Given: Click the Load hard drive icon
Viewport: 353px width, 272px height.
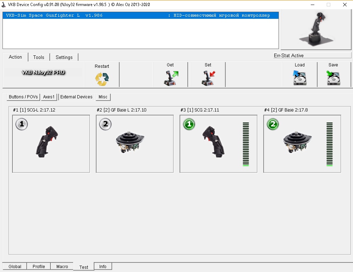Looking at the screenshot, I should (300, 78).
